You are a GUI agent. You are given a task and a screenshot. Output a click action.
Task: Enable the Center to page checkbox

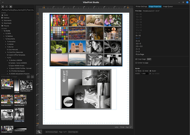click(136, 63)
